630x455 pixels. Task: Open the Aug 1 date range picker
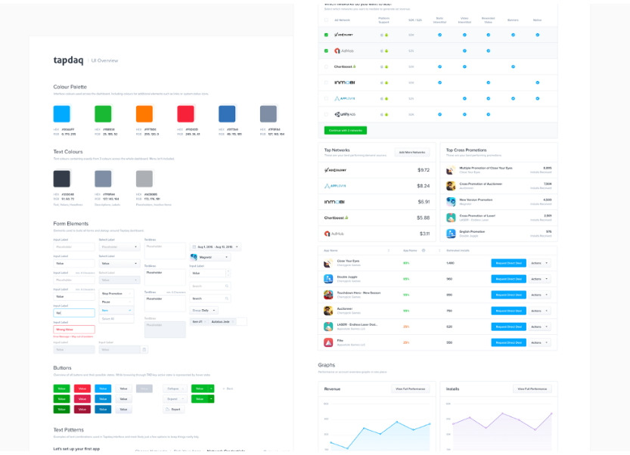[216, 247]
